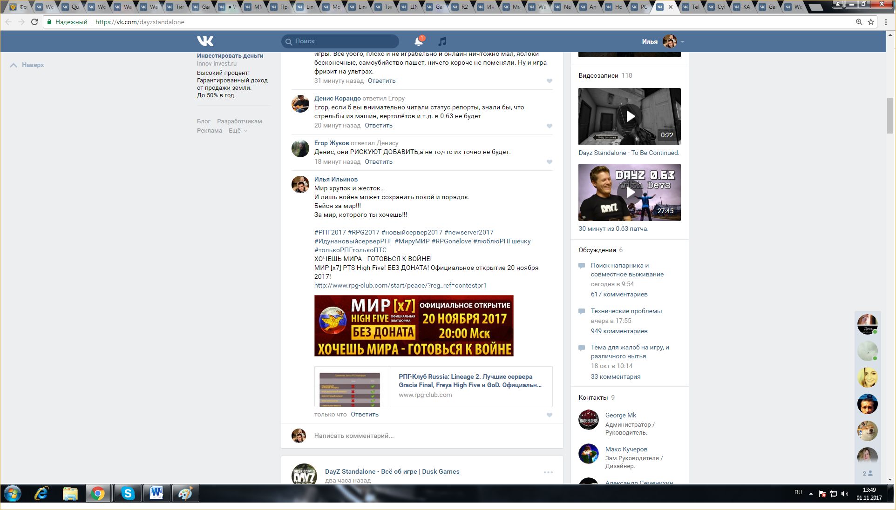Open Skype from the taskbar
896x510 pixels.
127,493
